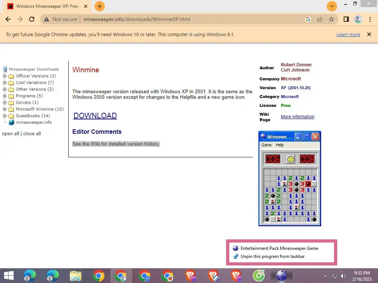Open the Chrome side panel
Image resolution: width=378 pixels, height=283 pixels.
click(x=346, y=19)
